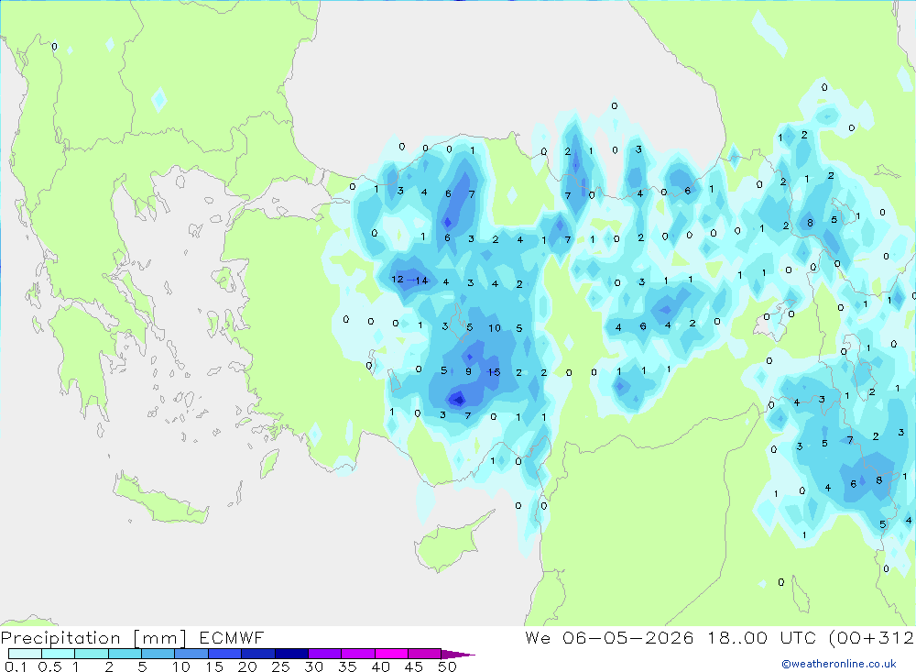The width and height of the screenshot is (916, 672).
Task: Click the '06-05-2026' forecast date text
Action: point(628,637)
